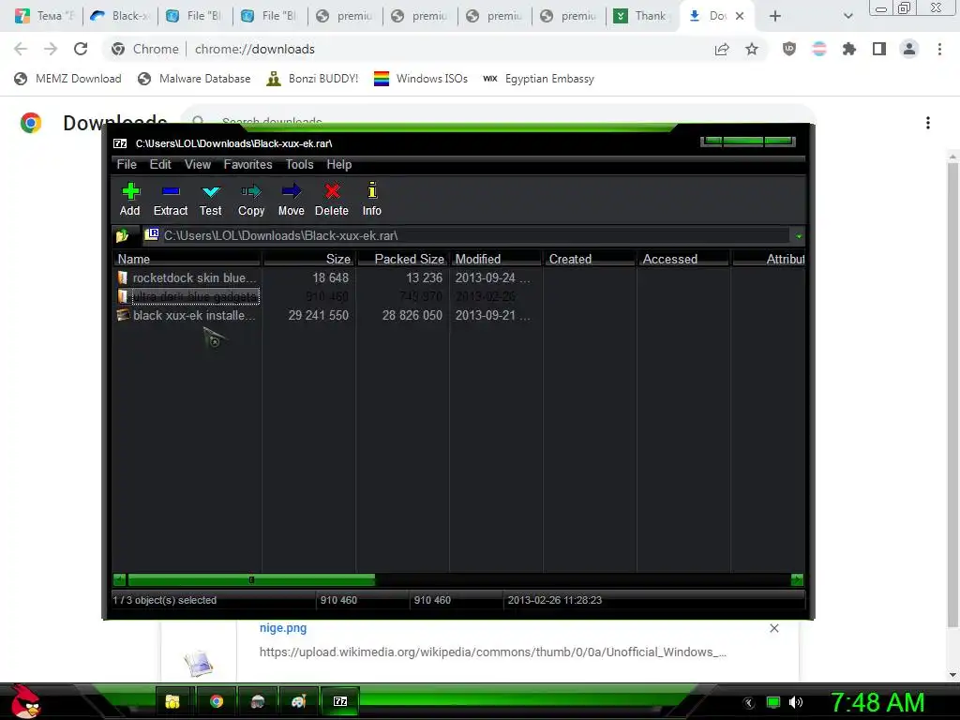Open MEMZ Download bookmark
This screenshot has height=720, width=960.
coord(67,79)
